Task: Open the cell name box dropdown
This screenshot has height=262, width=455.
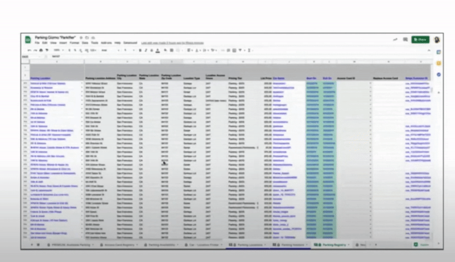Action: tap(40, 57)
